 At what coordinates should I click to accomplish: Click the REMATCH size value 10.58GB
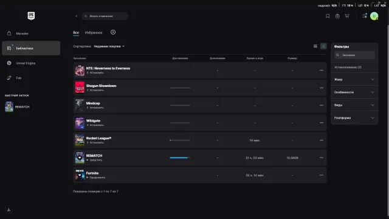292,158
